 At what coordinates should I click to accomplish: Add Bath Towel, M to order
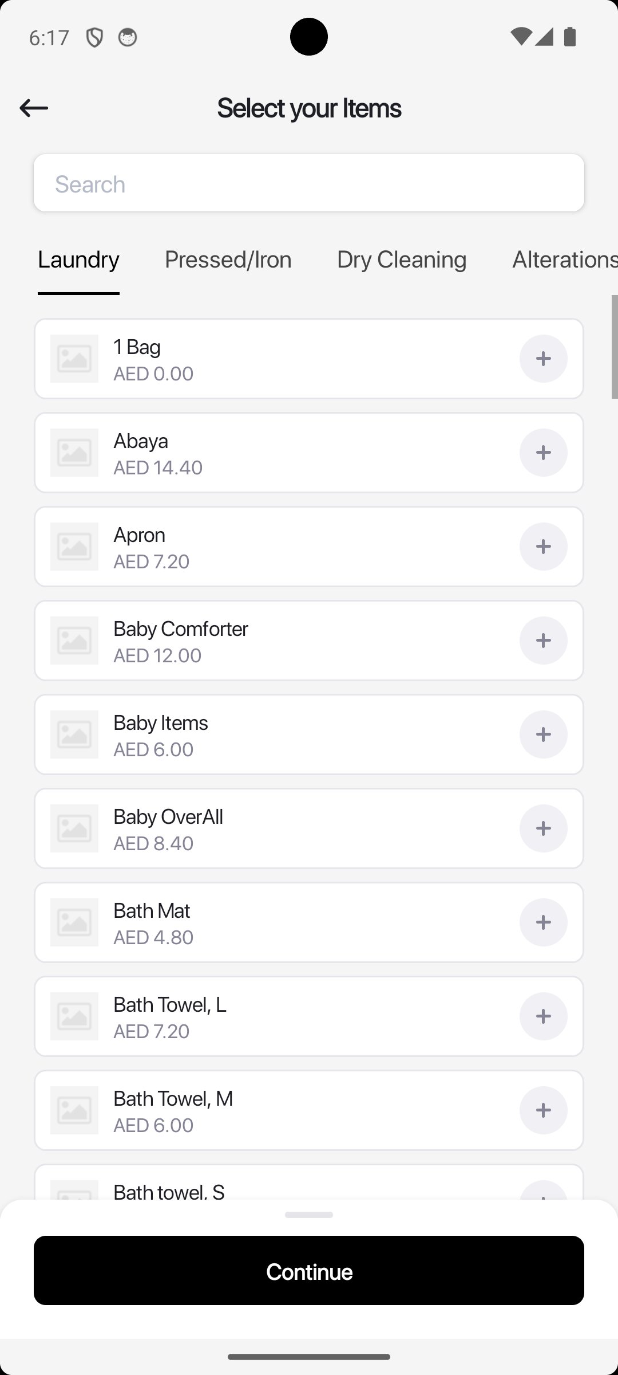[x=543, y=1110]
